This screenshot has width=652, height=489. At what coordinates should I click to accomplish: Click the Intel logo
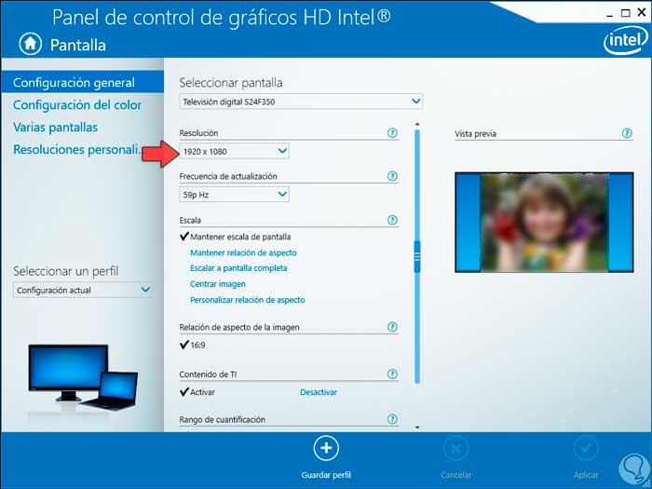point(625,42)
